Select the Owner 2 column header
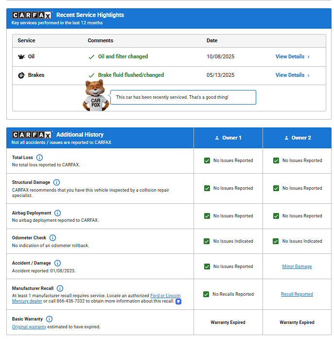This screenshot has height=339, width=334. coord(297,138)
